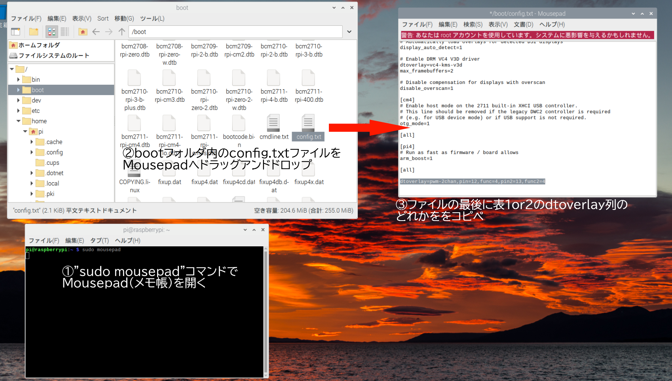Click the forward navigation arrow
672x381 pixels.
click(109, 32)
